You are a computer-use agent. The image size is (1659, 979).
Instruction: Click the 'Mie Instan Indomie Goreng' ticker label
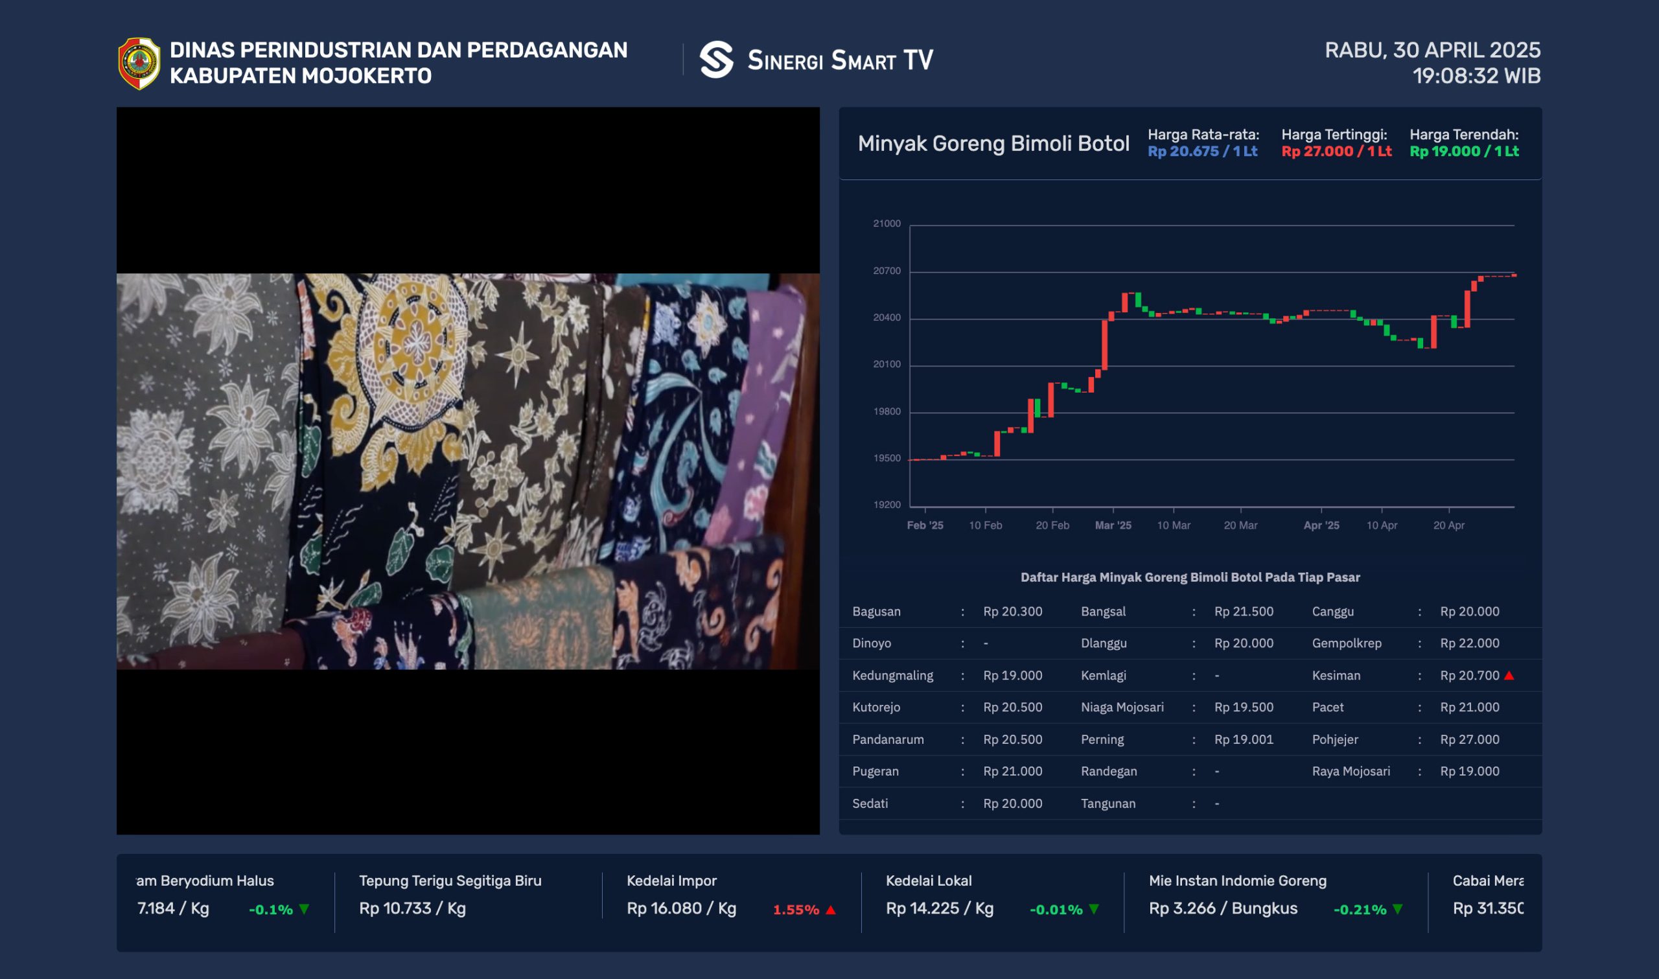tap(1238, 881)
